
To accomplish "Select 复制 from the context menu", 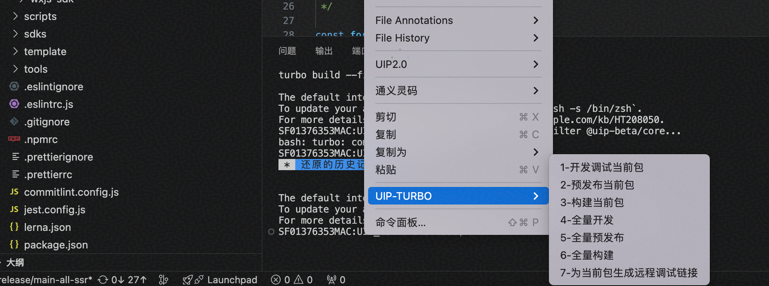I will [458, 135].
